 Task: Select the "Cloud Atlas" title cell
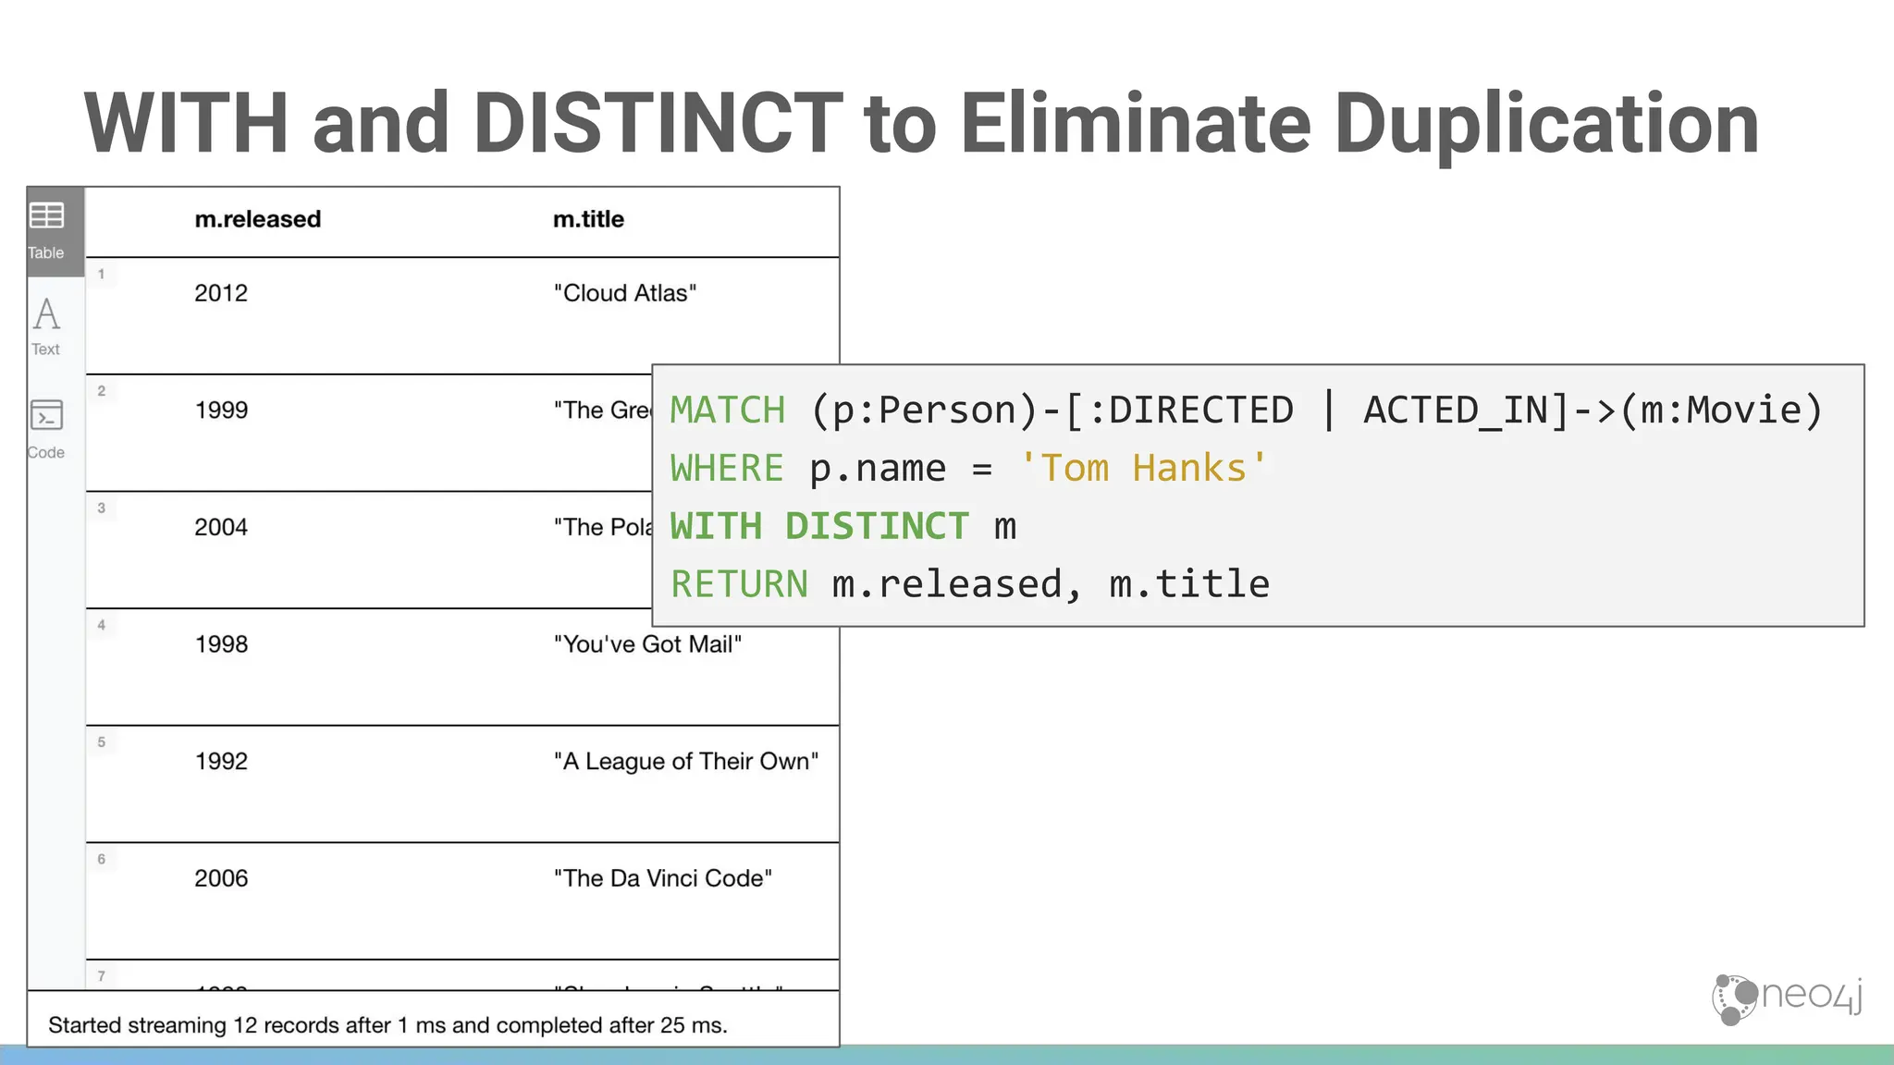625,293
